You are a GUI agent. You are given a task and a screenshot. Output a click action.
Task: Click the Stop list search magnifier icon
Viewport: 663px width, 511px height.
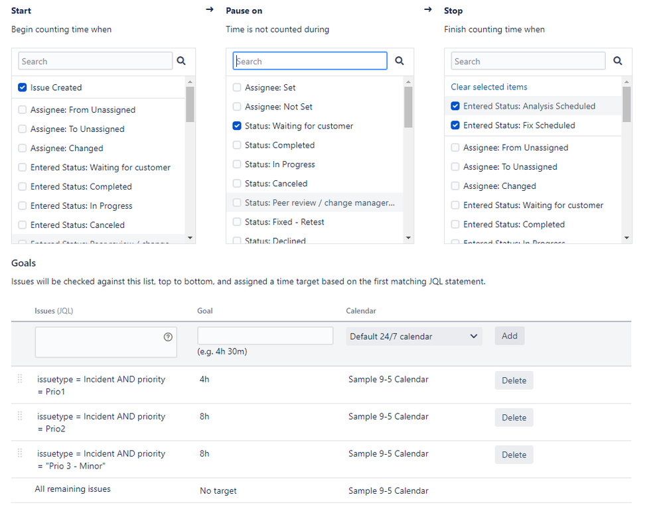click(x=618, y=61)
